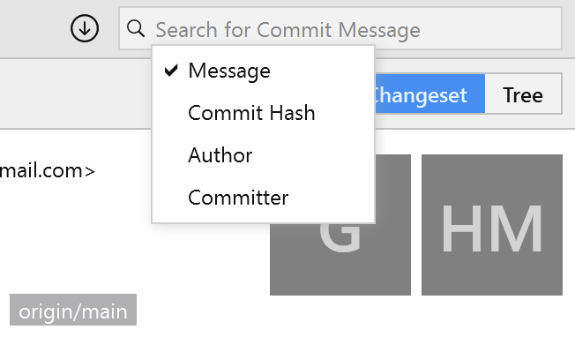Click the magnifier icon in search box
The width and height of the screenshot is (575, 337).
(136, 28)
